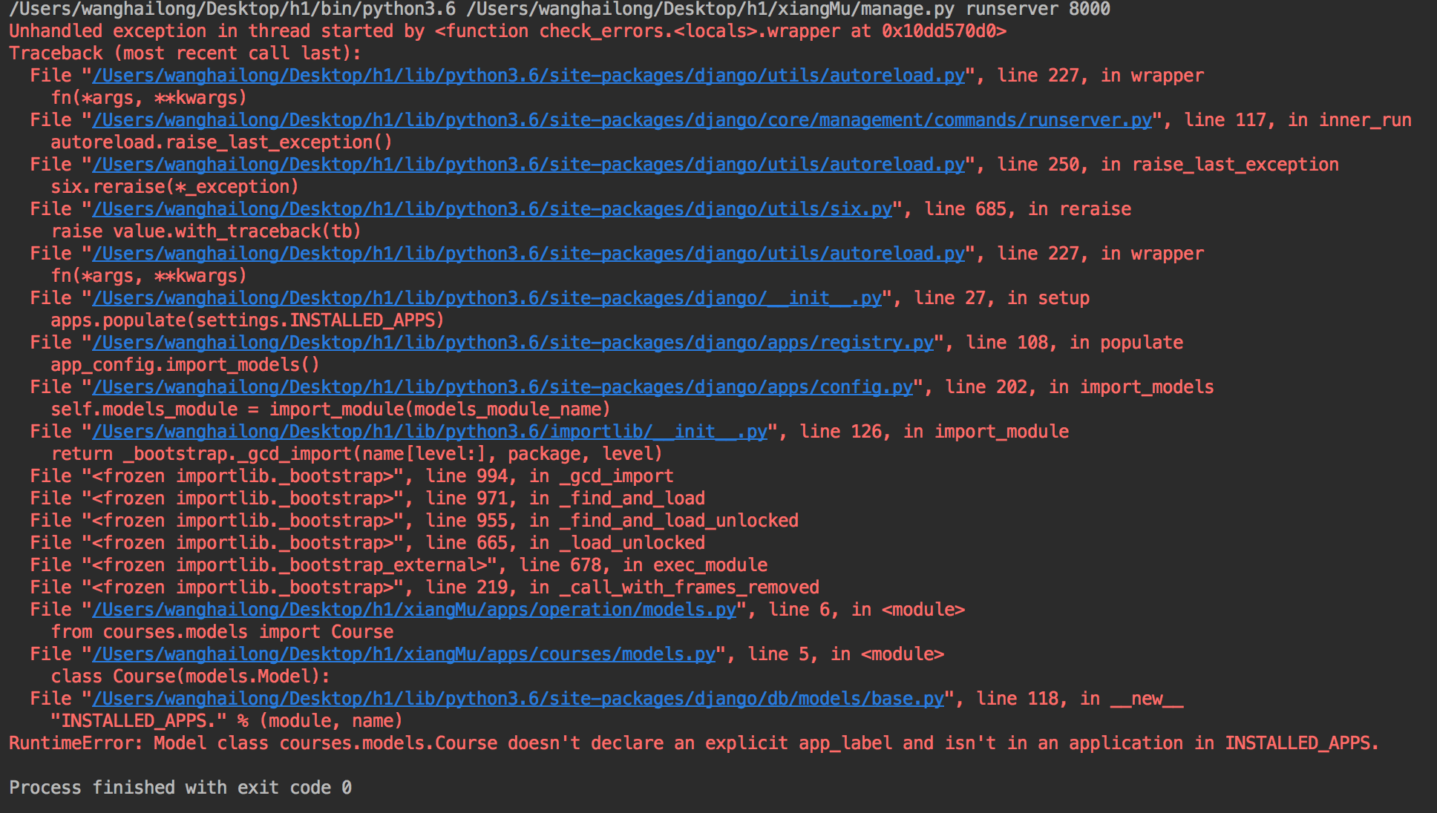Screen dimensions: 1437x813
Task: Open the courses/models.py file link
Action: pos(404,654)
